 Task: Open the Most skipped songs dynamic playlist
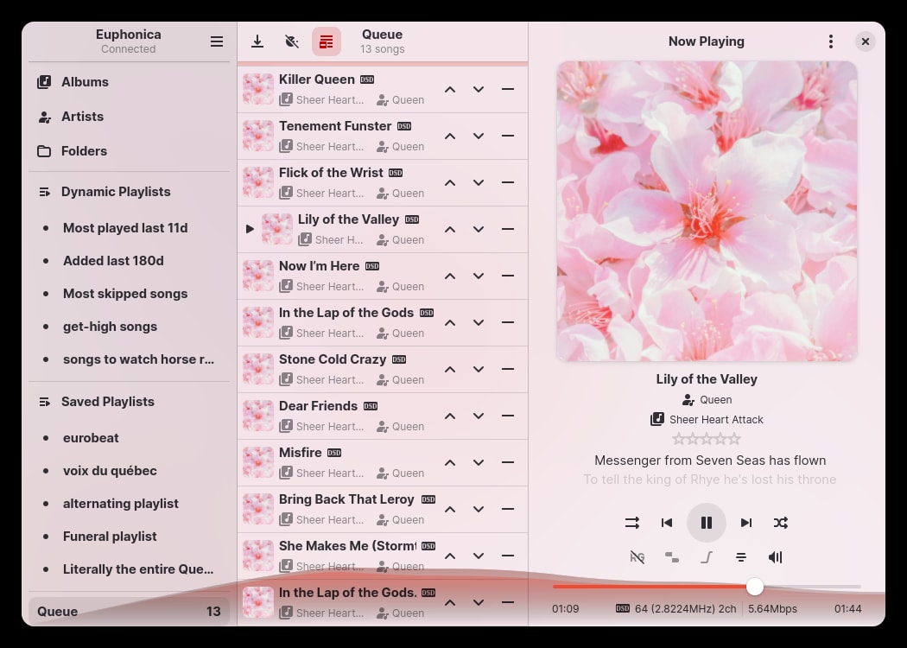(x=125, y=293)
